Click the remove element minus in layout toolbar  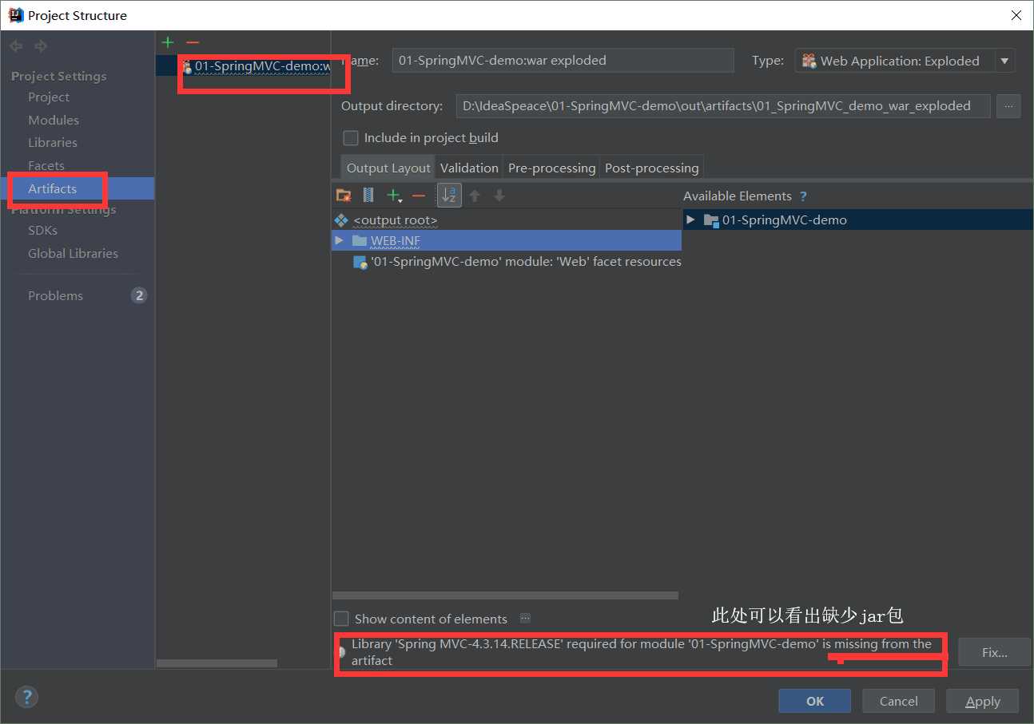pos(419,195)
